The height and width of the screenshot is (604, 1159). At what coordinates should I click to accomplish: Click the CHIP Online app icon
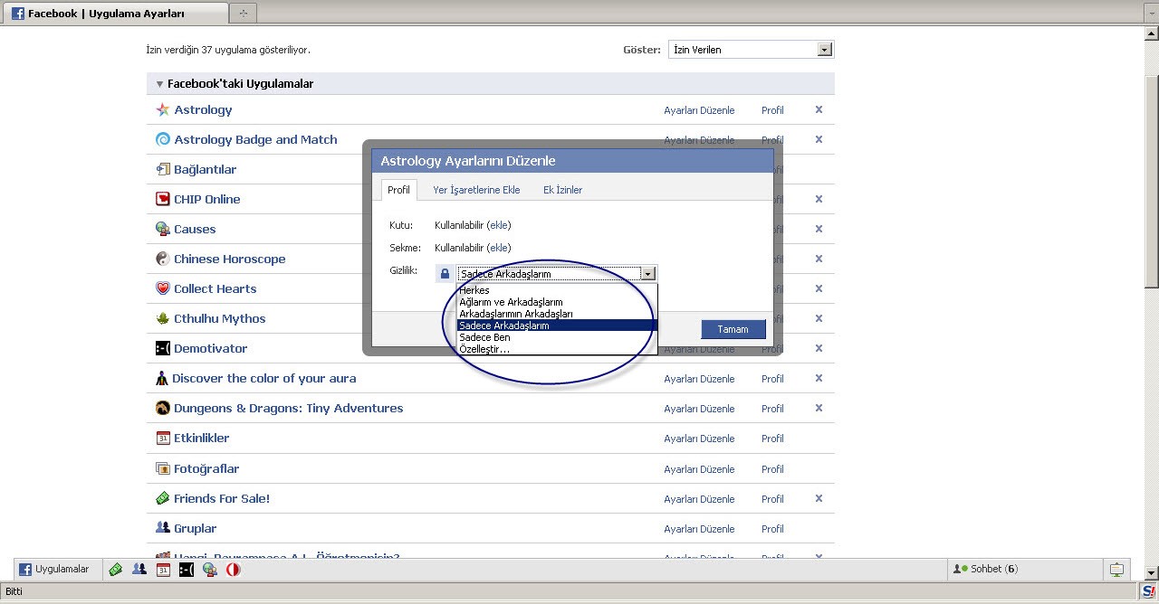(163, 199)
